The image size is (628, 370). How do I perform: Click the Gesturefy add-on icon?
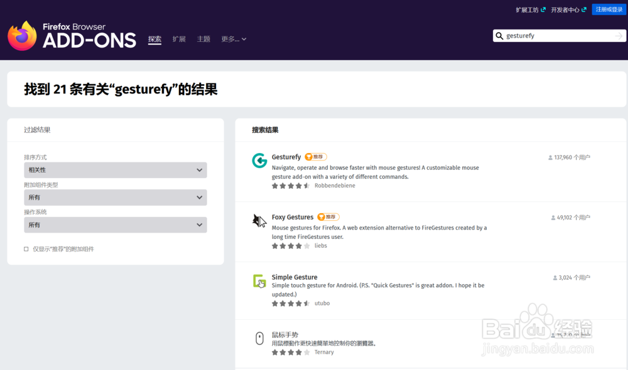click(x=259, y=161)
